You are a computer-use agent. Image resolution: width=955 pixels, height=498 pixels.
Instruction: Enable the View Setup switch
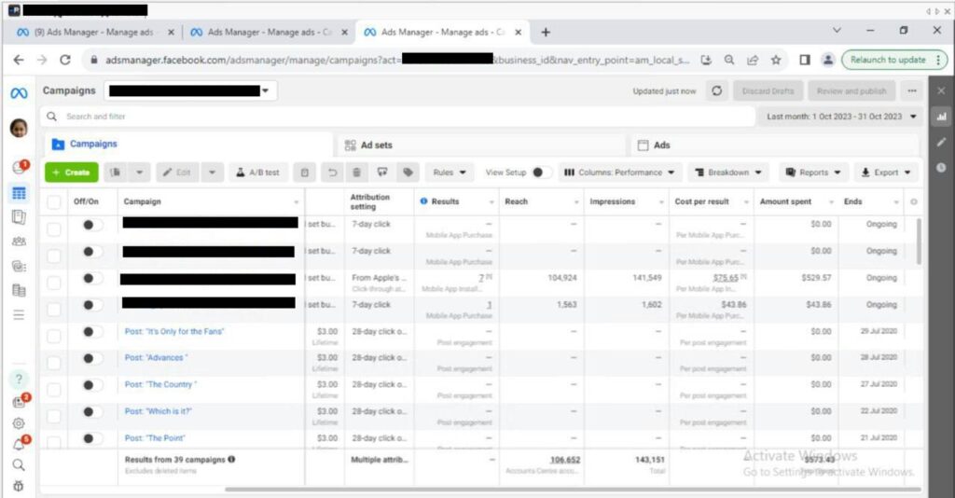click(542, 173)
